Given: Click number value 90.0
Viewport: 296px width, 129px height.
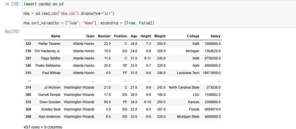Looking at the screenshot, I should pos(107,102).
